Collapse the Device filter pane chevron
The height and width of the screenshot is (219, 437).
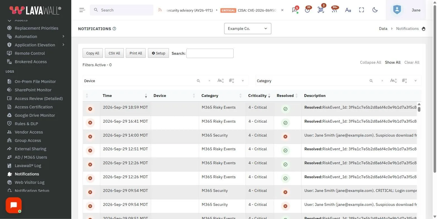coord(243,81)
